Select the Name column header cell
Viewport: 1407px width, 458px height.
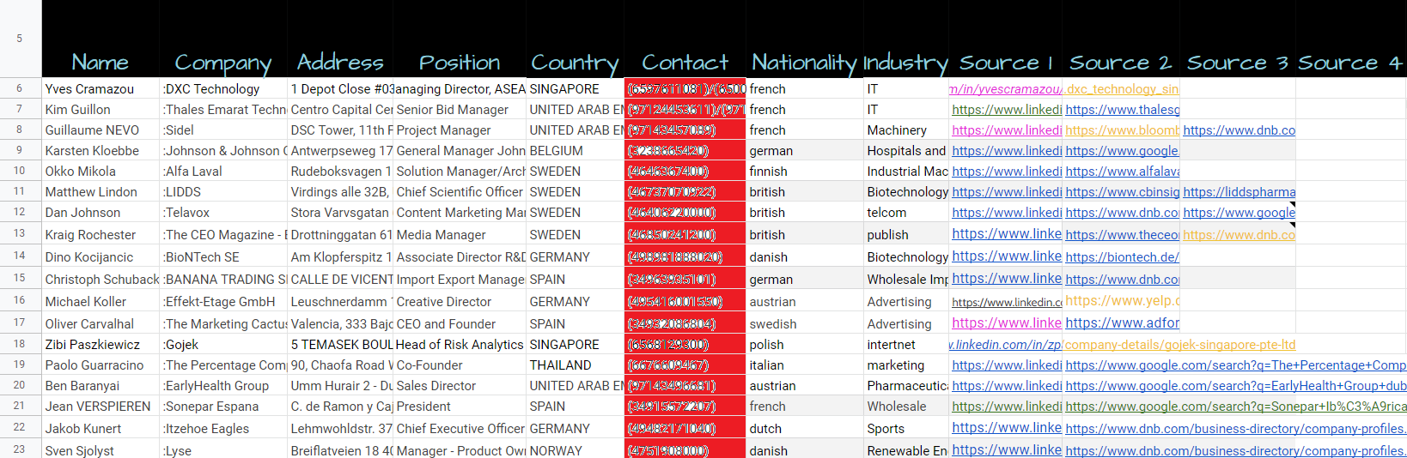click(100, 39)
